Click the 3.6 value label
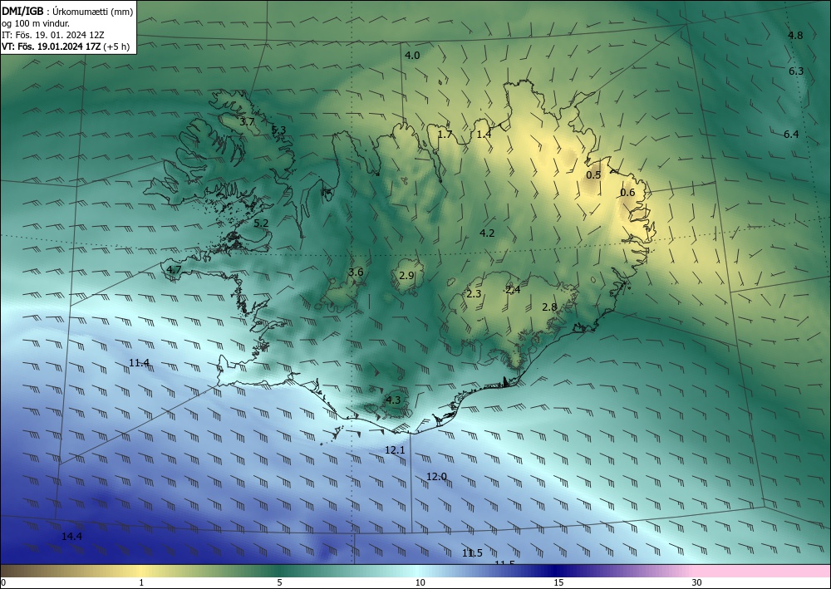 [x=356, y=272]
